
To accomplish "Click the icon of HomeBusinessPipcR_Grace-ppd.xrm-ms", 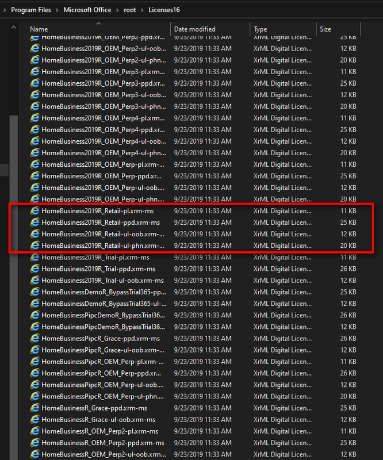I will [35, 339].
